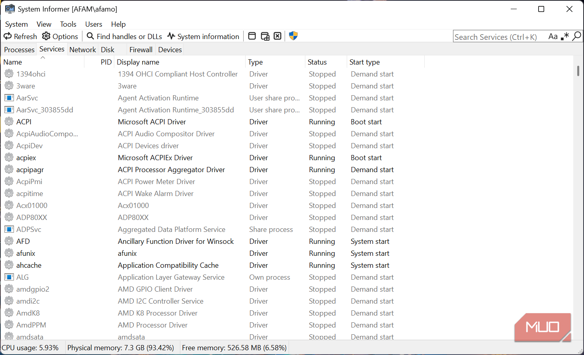Click gear icon for acpiex service
The width and height of the screenshot is (584, 355).
pos(9,157)
